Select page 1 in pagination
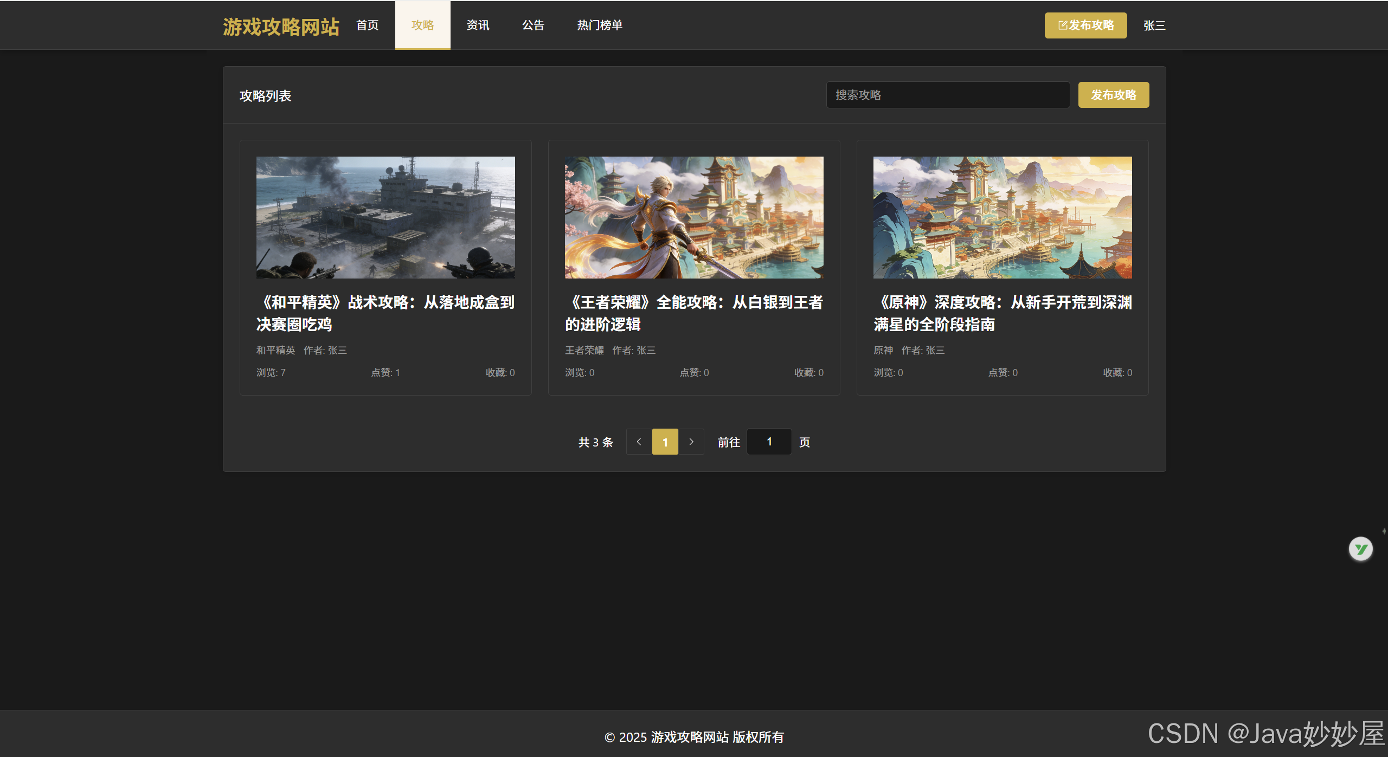This screenshot has width=1388, height=757. (x=665, y=442)
